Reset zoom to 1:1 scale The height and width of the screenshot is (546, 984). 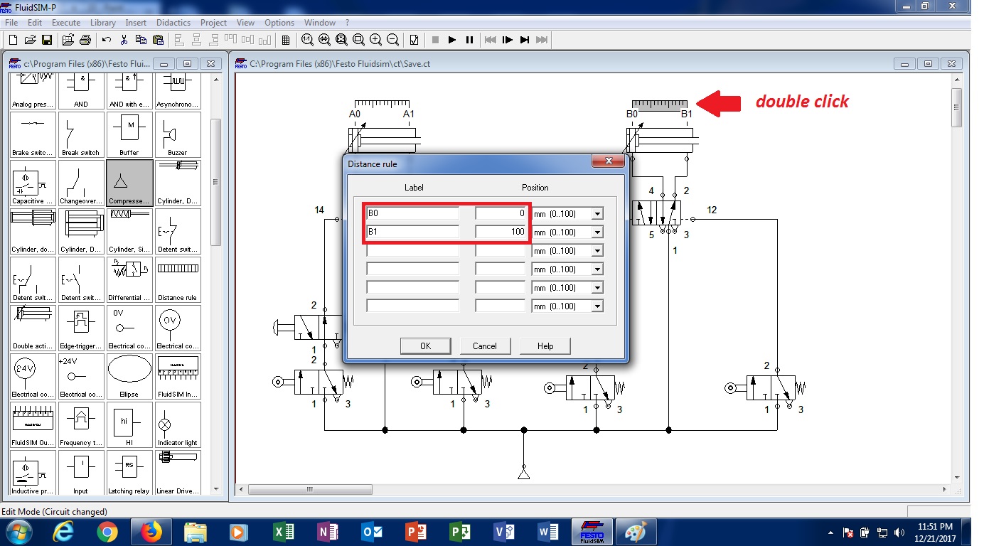(x=307, y=40)
